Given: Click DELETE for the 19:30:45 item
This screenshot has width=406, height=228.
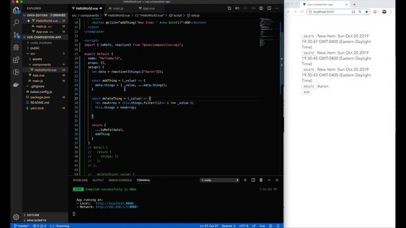Looking at the screenshot, I should coord(309,53).
